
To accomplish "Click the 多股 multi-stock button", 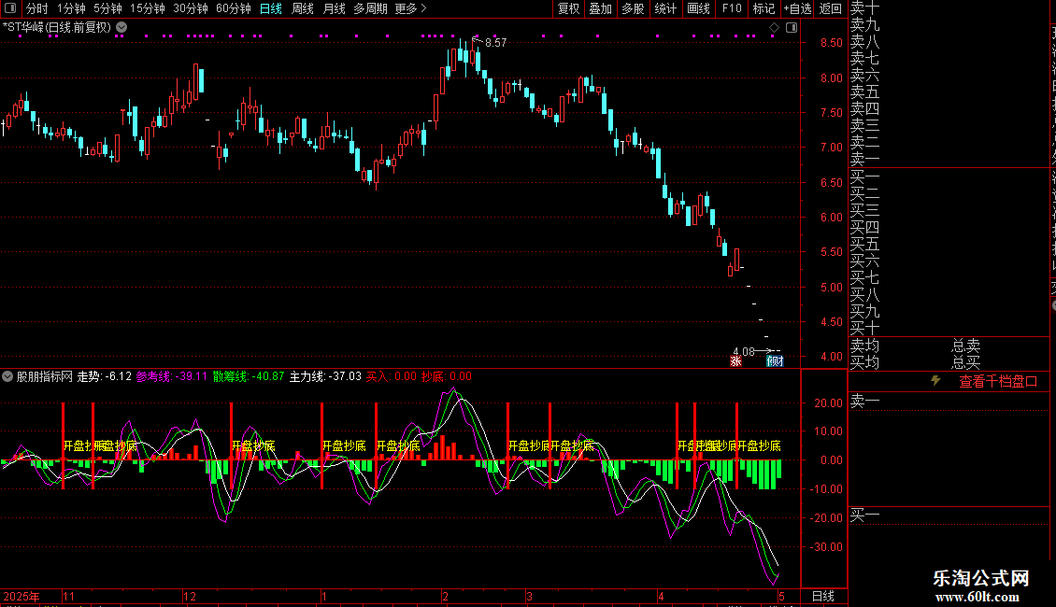I will point(633,8).
